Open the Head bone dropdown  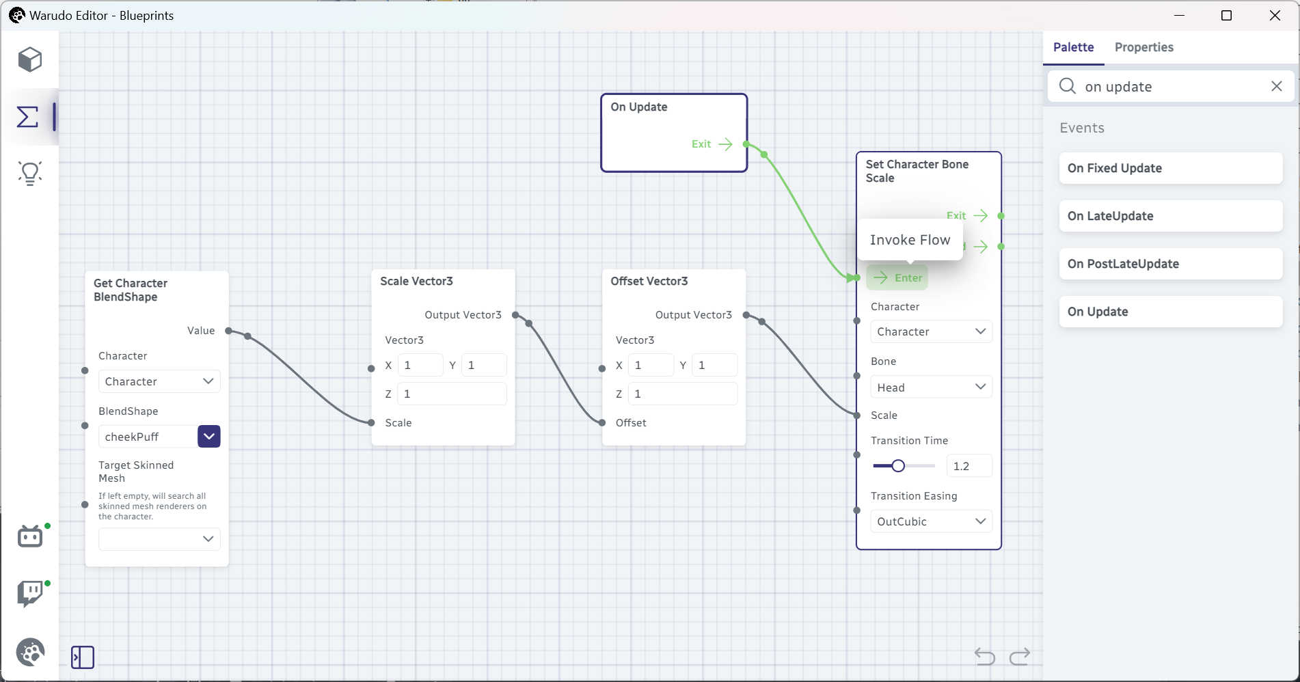click(x=931, y=387)
